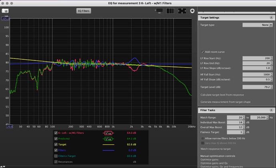Toggle the vertical bars graph limits icon
This screenshot has width=276, height=168.
[x=170, y=11]
